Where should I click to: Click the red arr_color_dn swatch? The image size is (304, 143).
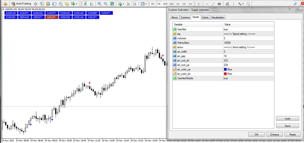click(x=225, y=74)
